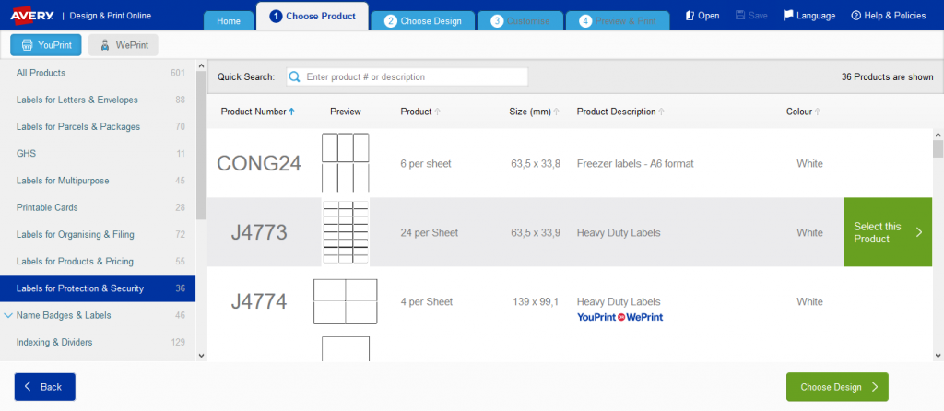Select product number CONG24
Image resolution: width=944 pixels, height=411 pixels.
click(259, 163)
